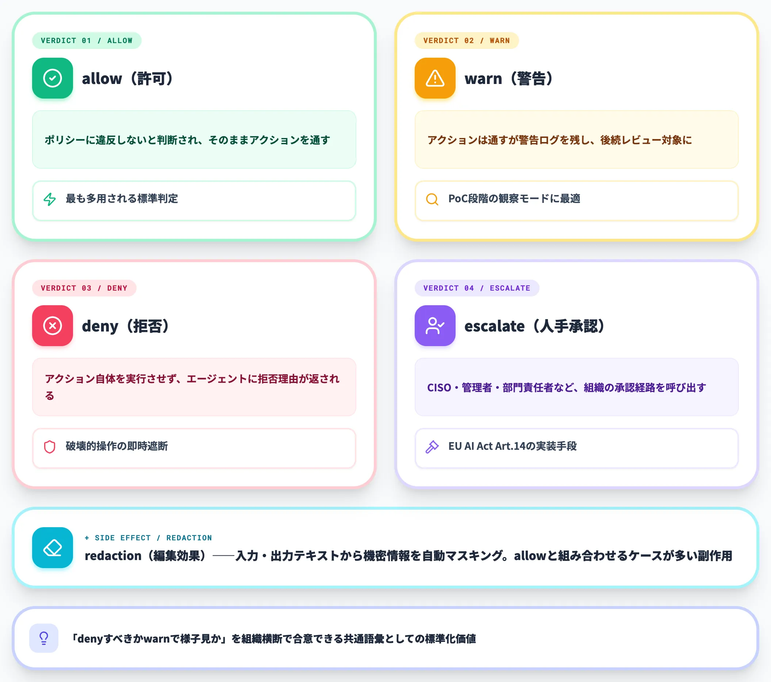
Task: Click the purple escalate person-check icon
Action: click(435, 326)
